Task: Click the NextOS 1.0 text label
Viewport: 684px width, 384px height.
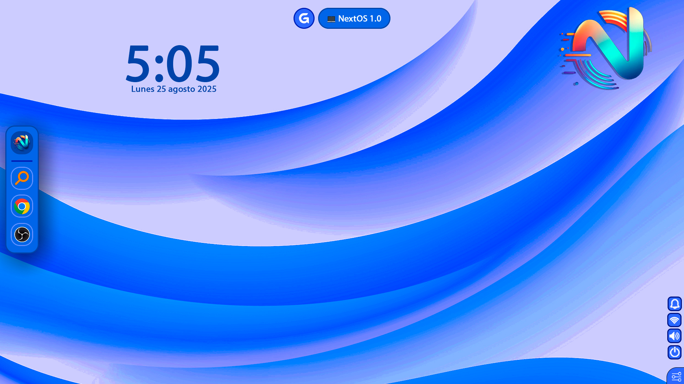Action: click(x=359, y=18)
